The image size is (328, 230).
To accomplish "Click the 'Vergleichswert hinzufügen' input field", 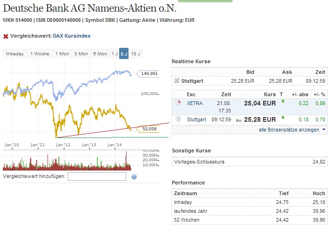I will click(97, 177).
